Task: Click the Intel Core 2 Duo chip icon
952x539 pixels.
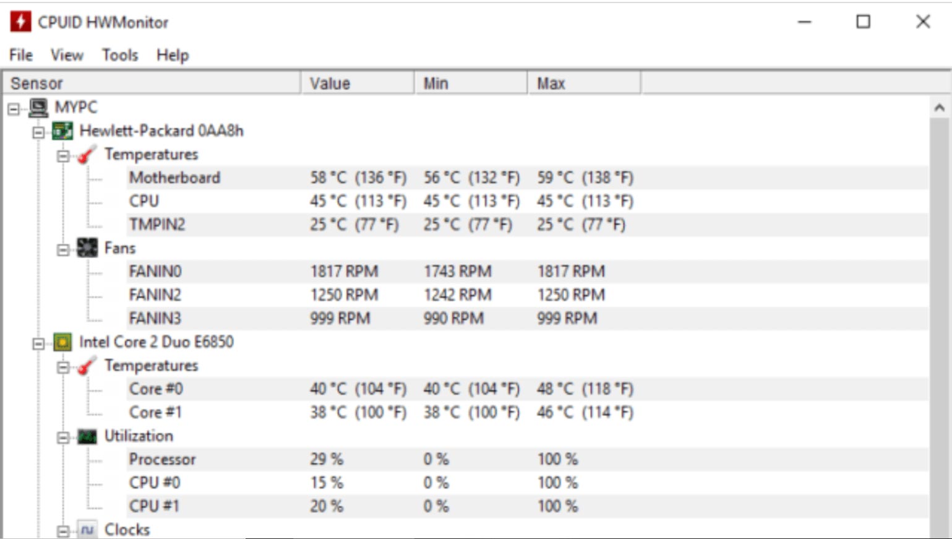Action: tap(62, 342)
